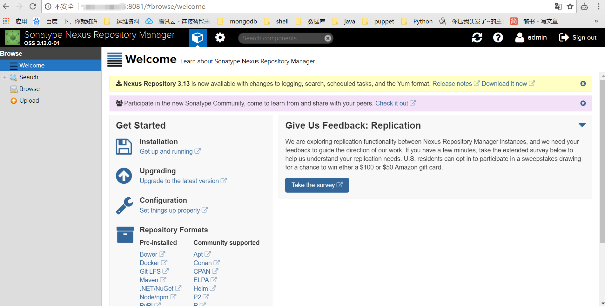Viewport: 605px width, 306px height.
Task: Open the Conan community format link
Action: click(206, 263)
